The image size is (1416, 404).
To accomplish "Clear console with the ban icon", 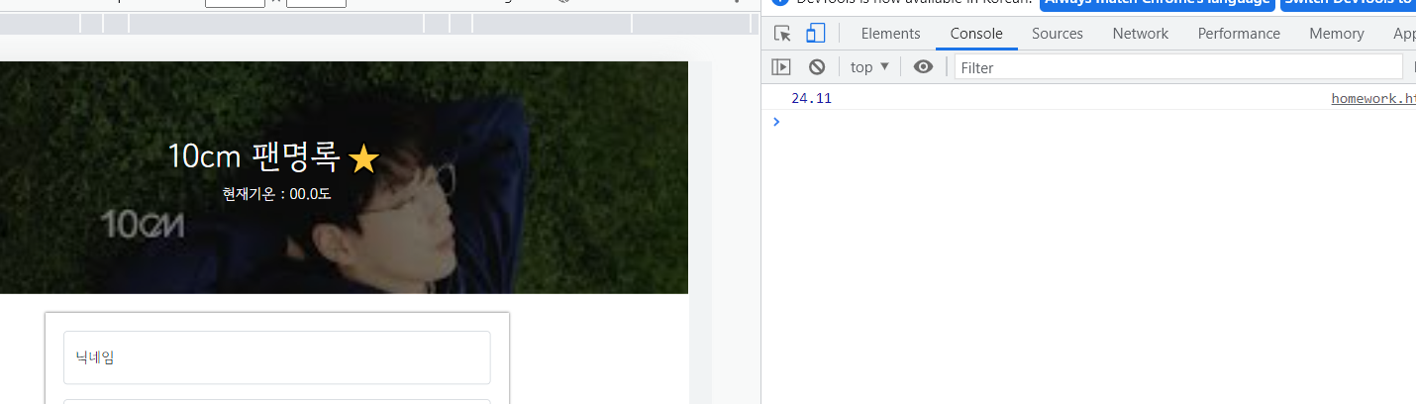I will click(x=817, y=67).
